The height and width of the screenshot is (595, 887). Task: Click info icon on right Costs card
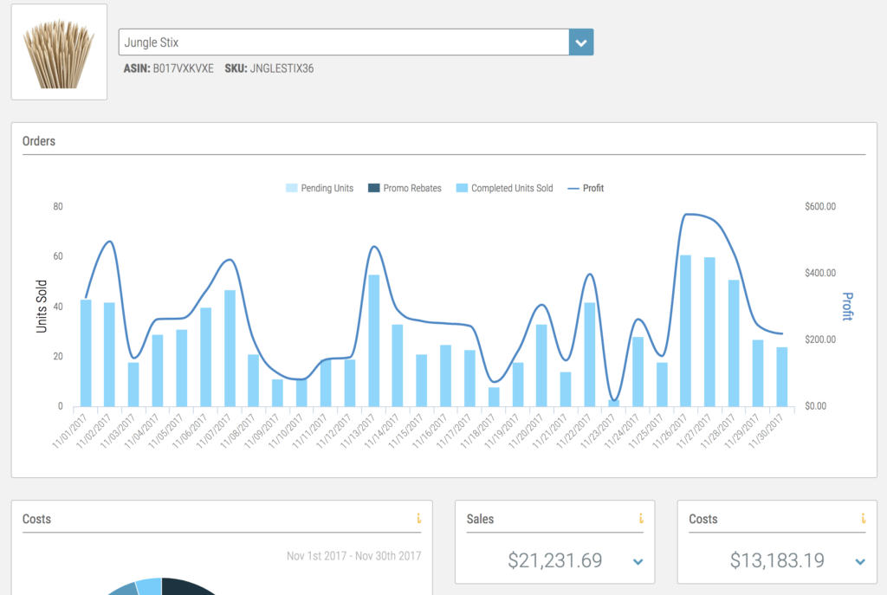[x=862, y=519]
